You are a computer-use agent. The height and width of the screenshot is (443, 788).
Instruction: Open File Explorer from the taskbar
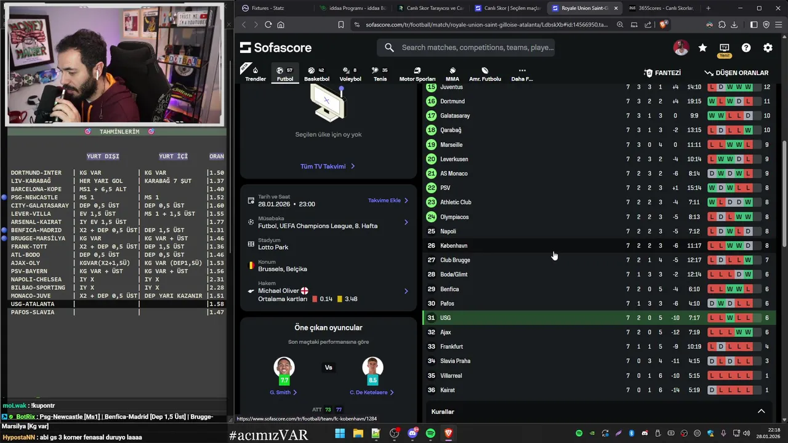[358, 434]
